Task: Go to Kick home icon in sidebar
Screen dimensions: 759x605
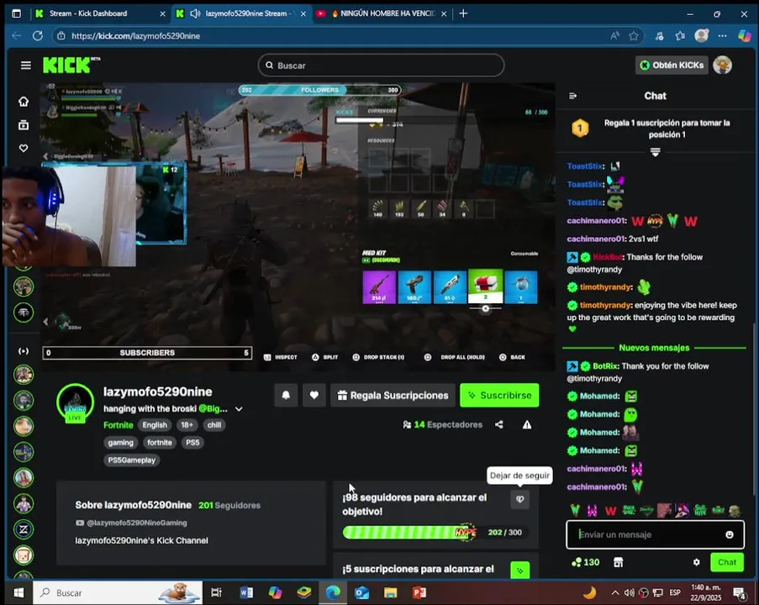Action: 24,101
